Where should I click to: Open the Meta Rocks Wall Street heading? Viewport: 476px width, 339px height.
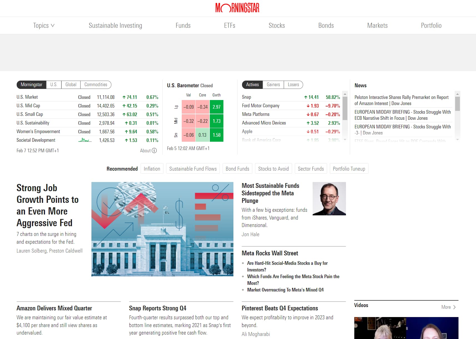270,253
